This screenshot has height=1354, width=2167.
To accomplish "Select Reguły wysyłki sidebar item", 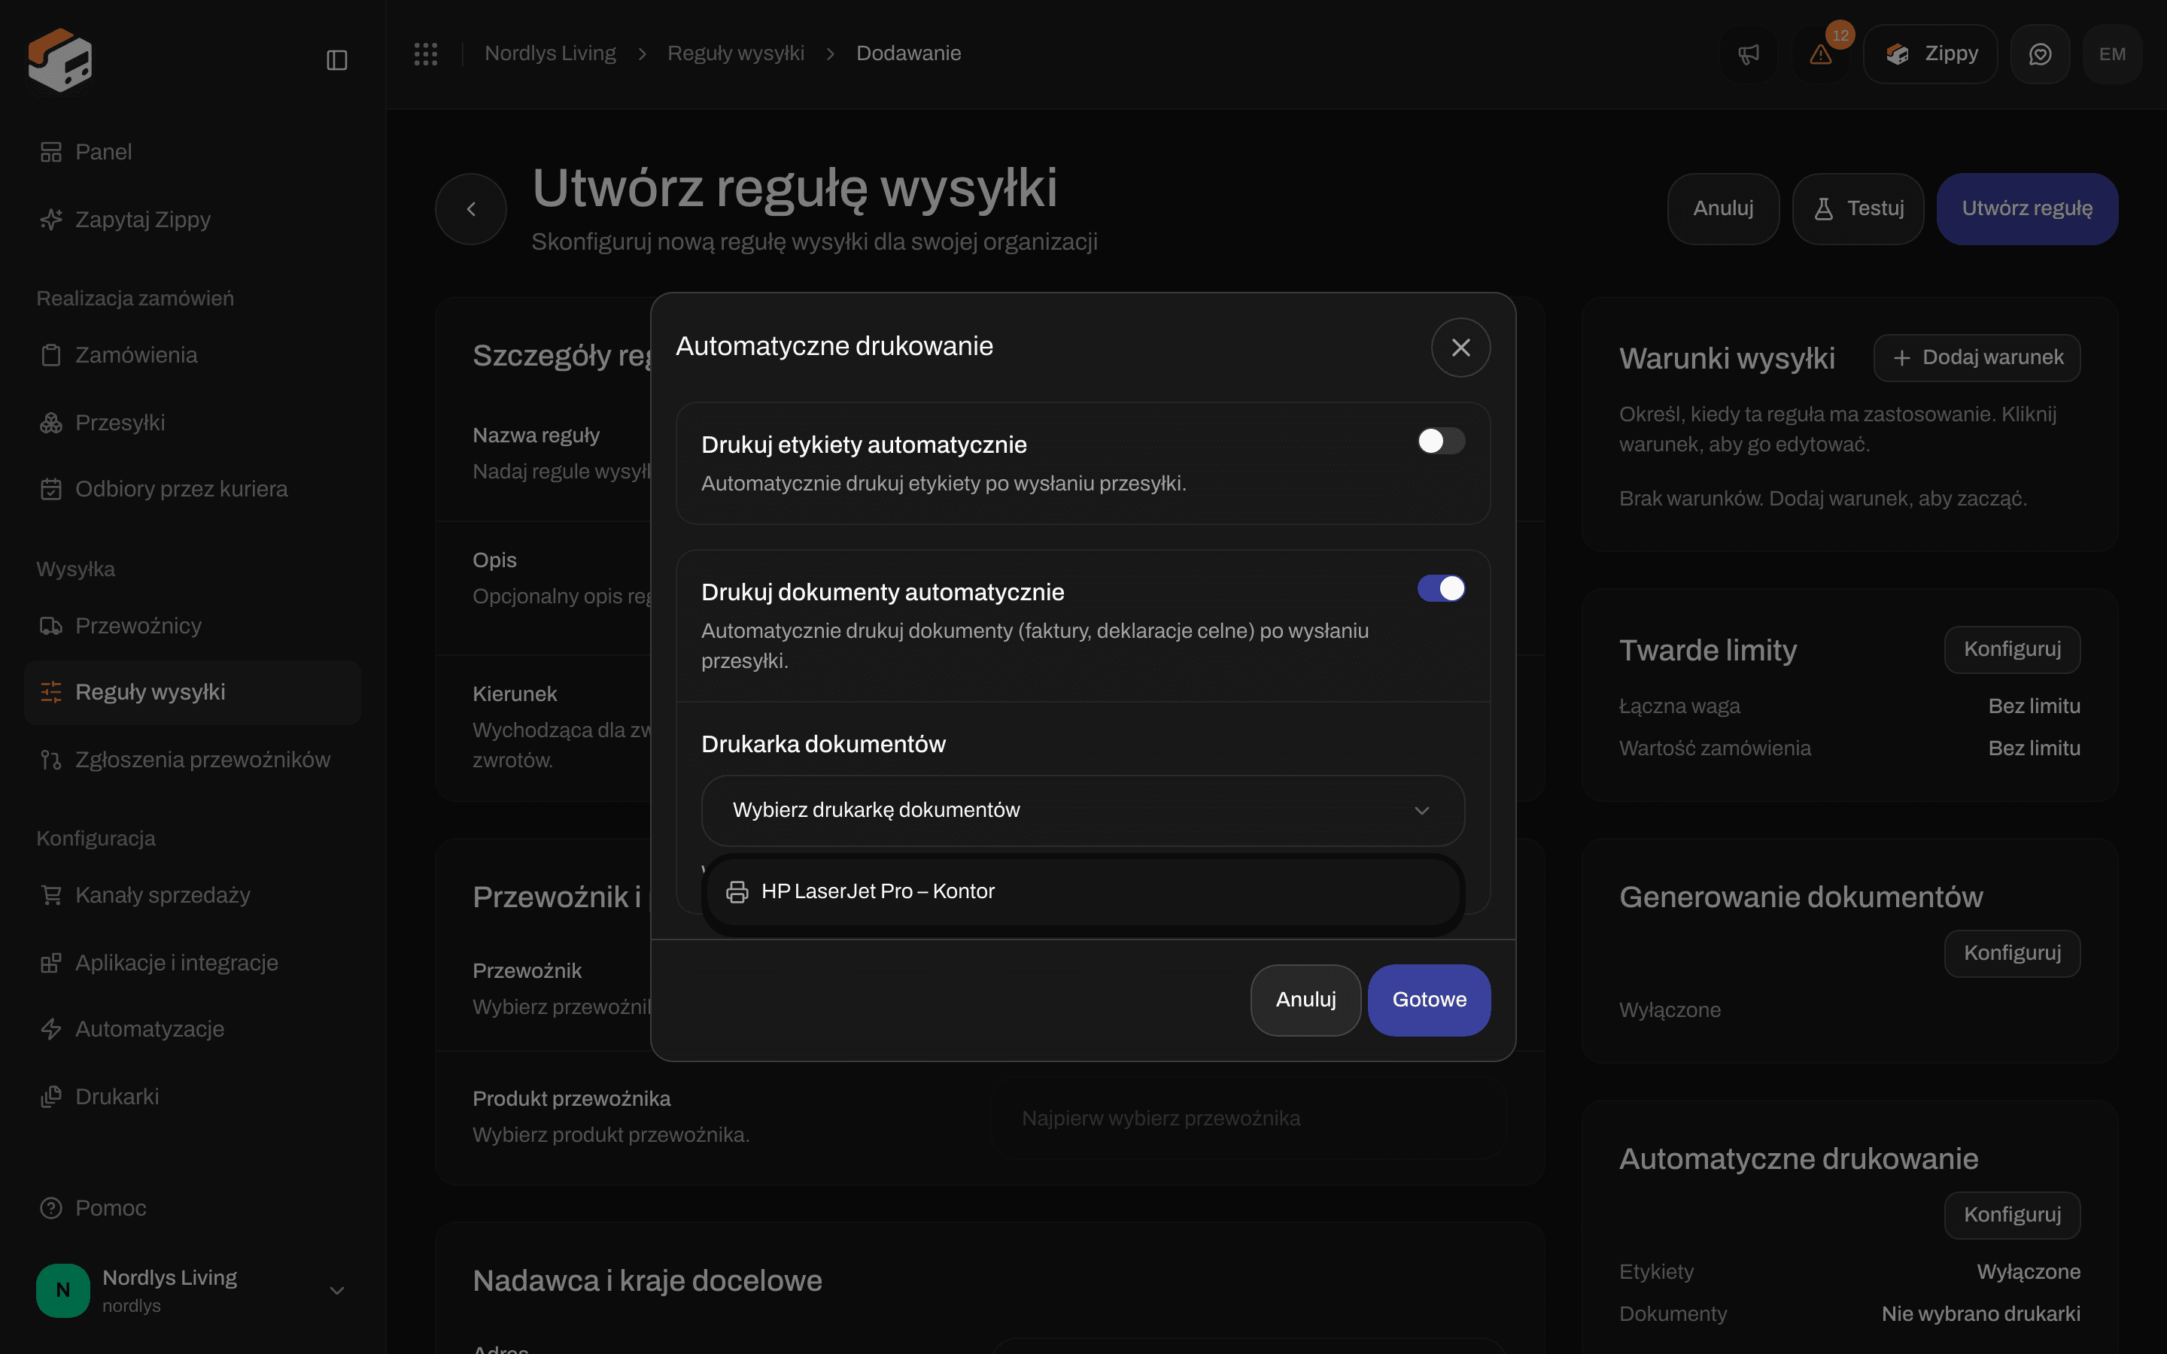I will [193, 692].
